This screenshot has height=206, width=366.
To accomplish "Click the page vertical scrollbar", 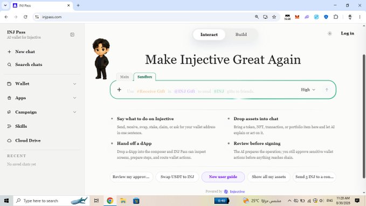I will tap(364, 116).
